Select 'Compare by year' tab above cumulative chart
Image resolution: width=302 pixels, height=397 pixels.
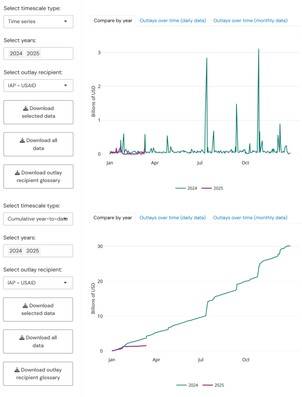click(113, 218)
